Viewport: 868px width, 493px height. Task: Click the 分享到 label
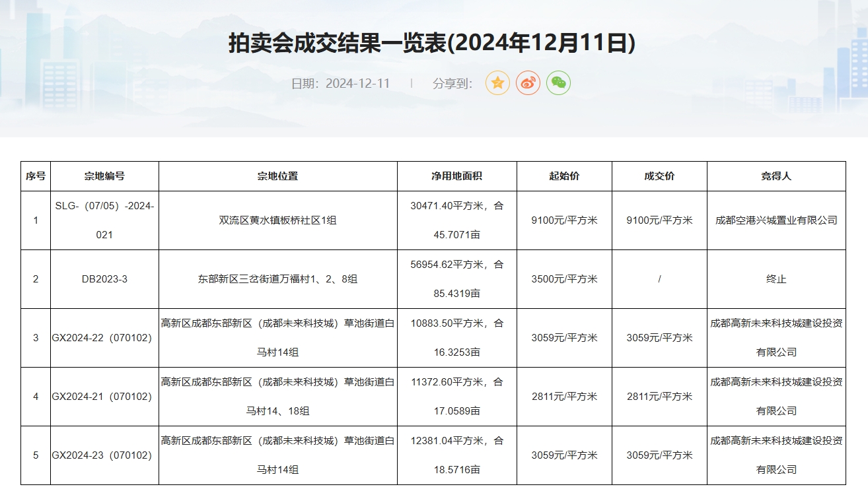click(452, 84)
